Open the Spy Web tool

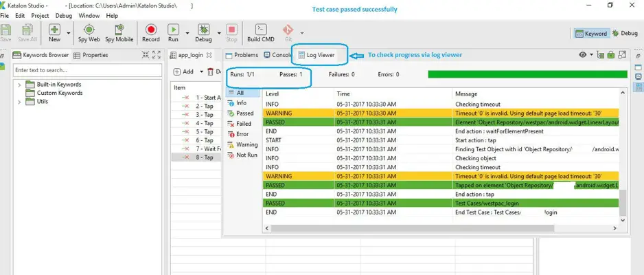(89, 32)
